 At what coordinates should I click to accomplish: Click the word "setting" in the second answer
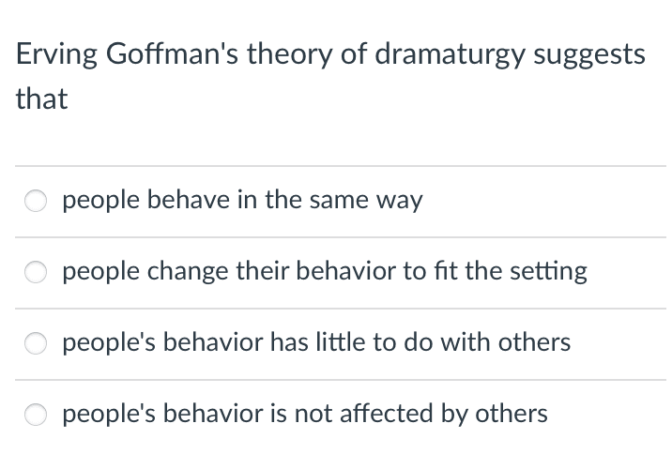click(x=552, y=272)
